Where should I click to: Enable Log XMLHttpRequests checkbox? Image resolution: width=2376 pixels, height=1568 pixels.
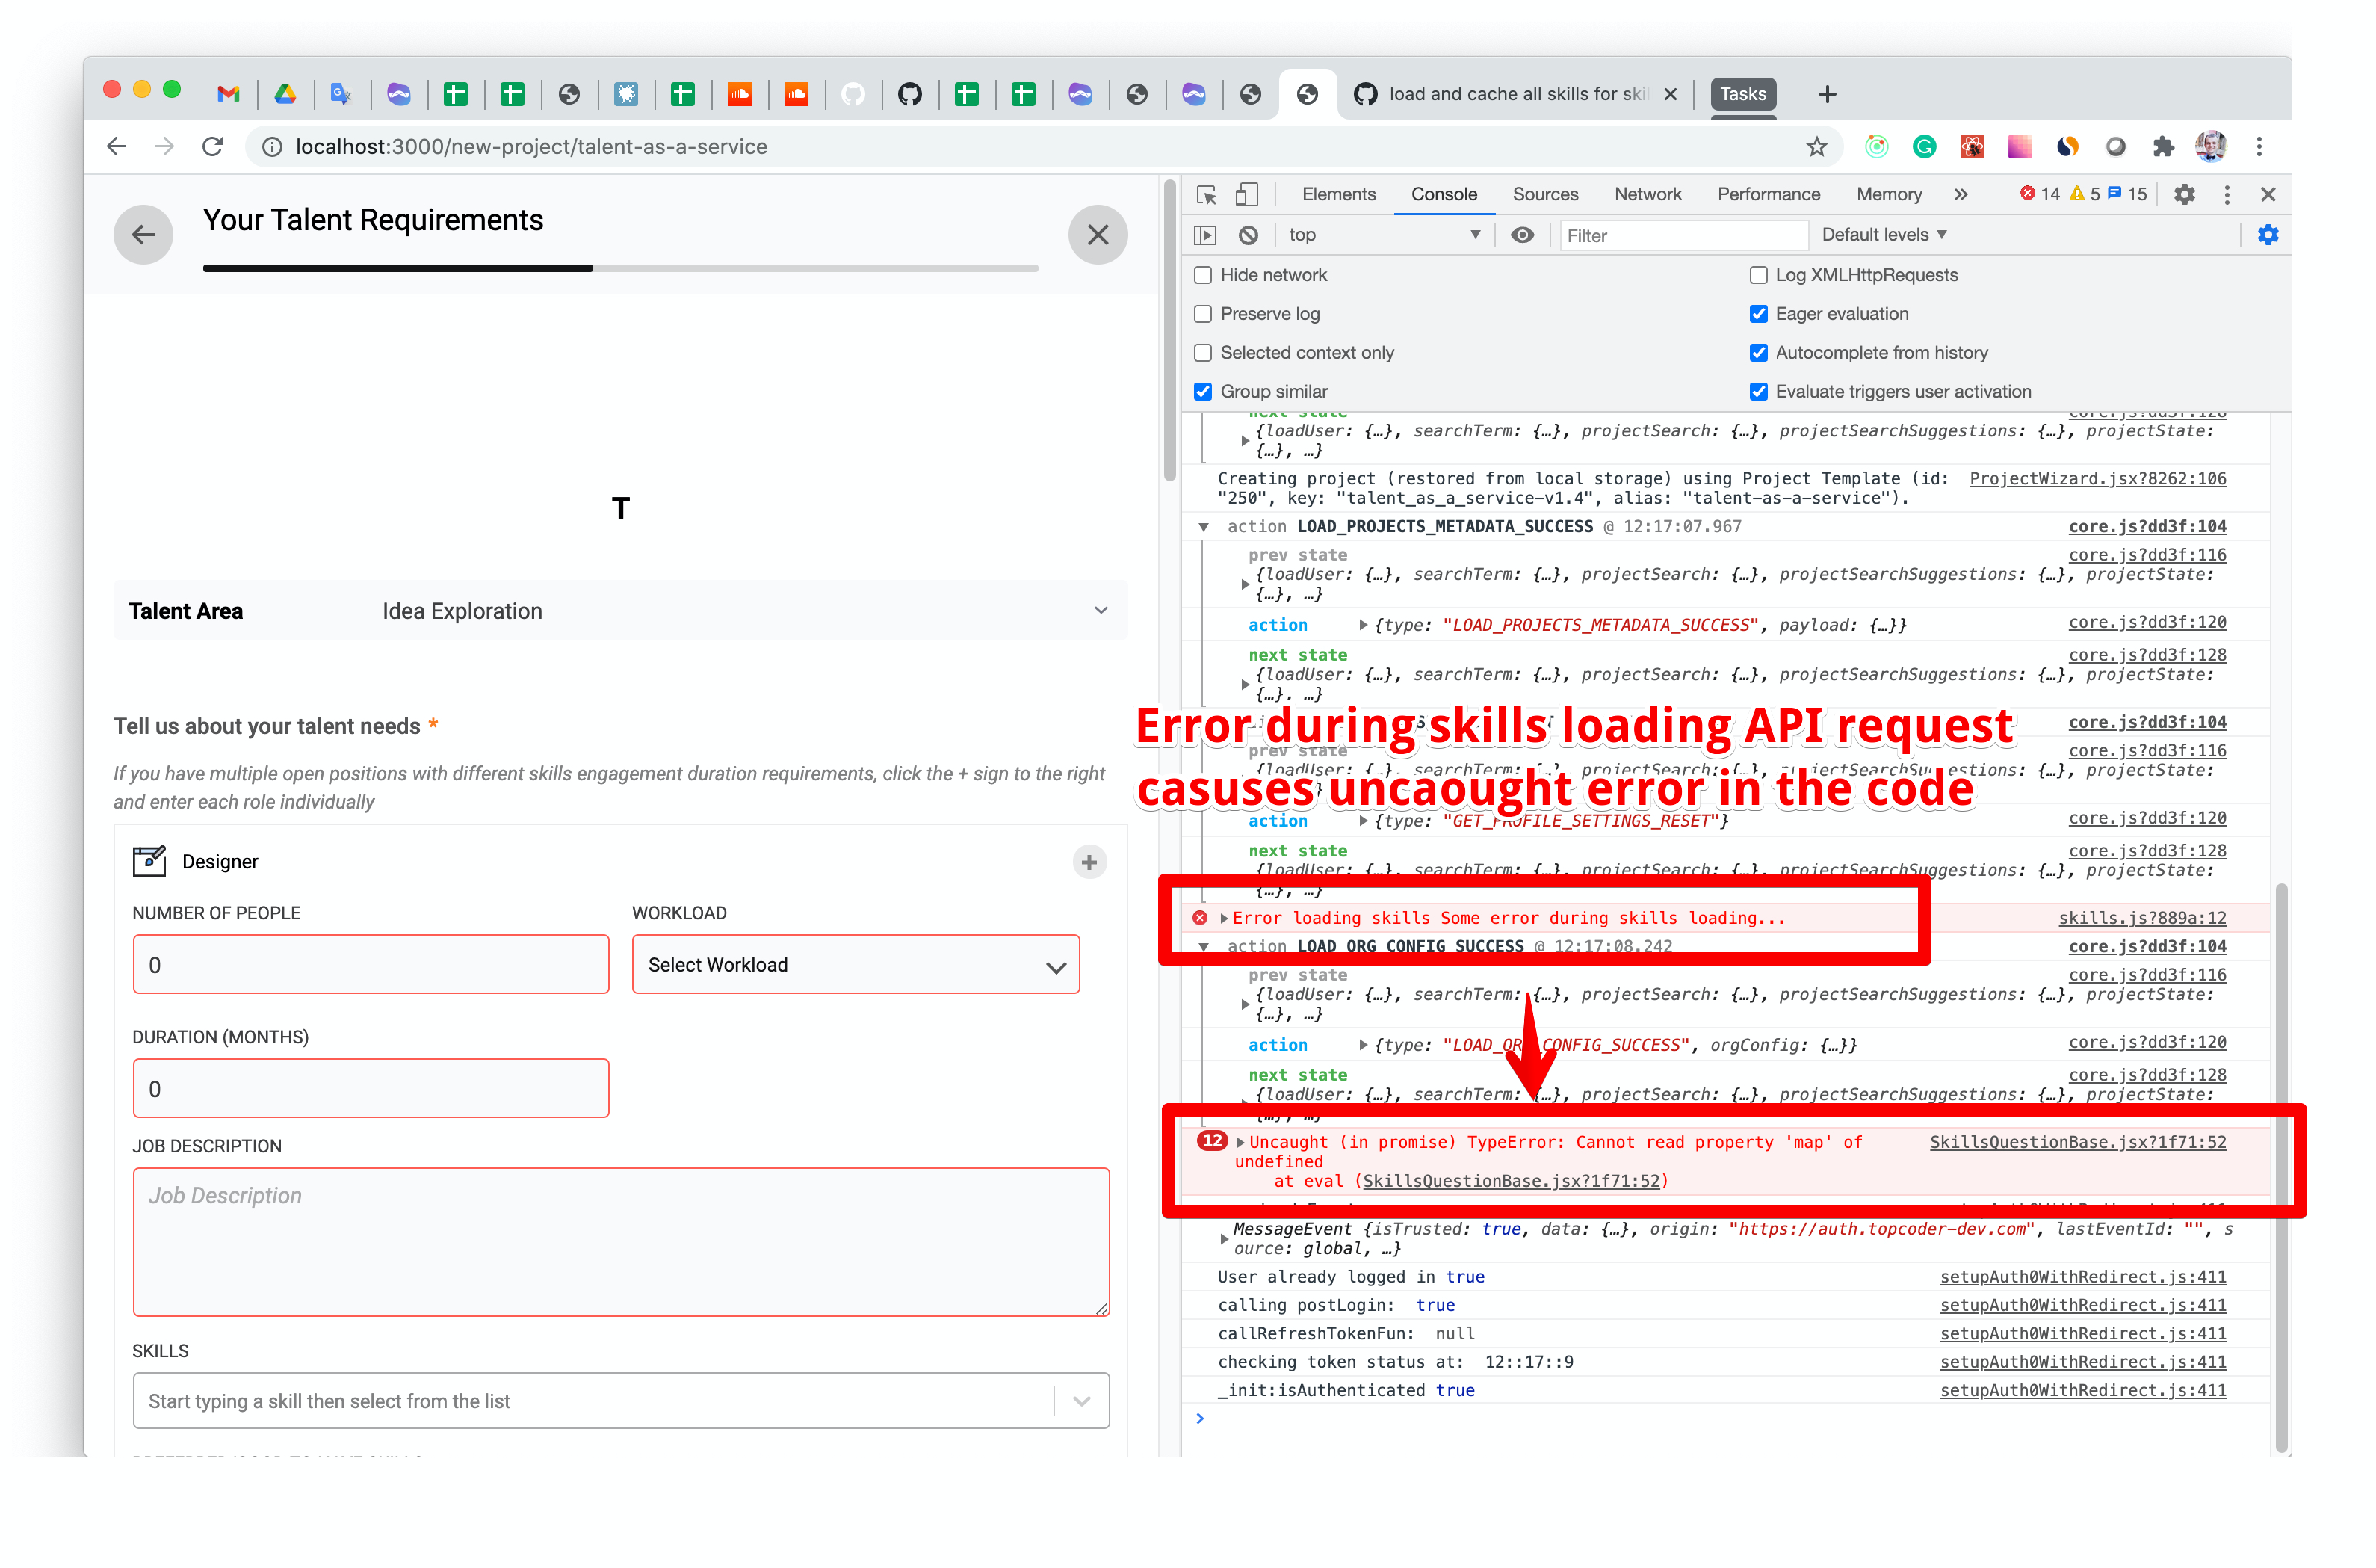pyautogui.click(x=1758, y=275)
